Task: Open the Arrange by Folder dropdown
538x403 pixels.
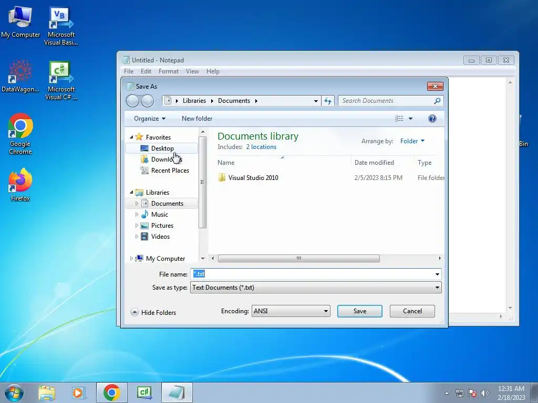Action: coord(412,141)
